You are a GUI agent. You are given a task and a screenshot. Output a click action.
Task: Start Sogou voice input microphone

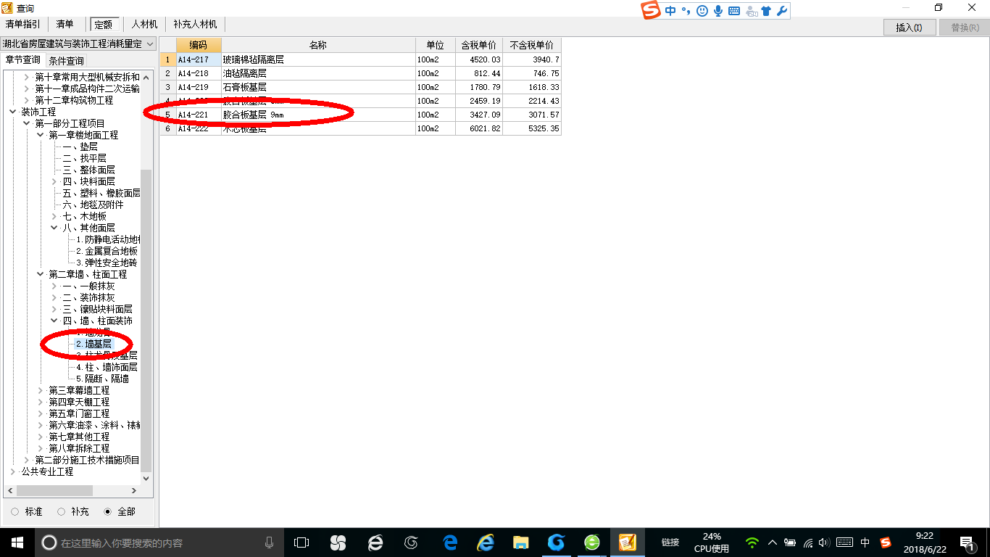click(718, 11)
